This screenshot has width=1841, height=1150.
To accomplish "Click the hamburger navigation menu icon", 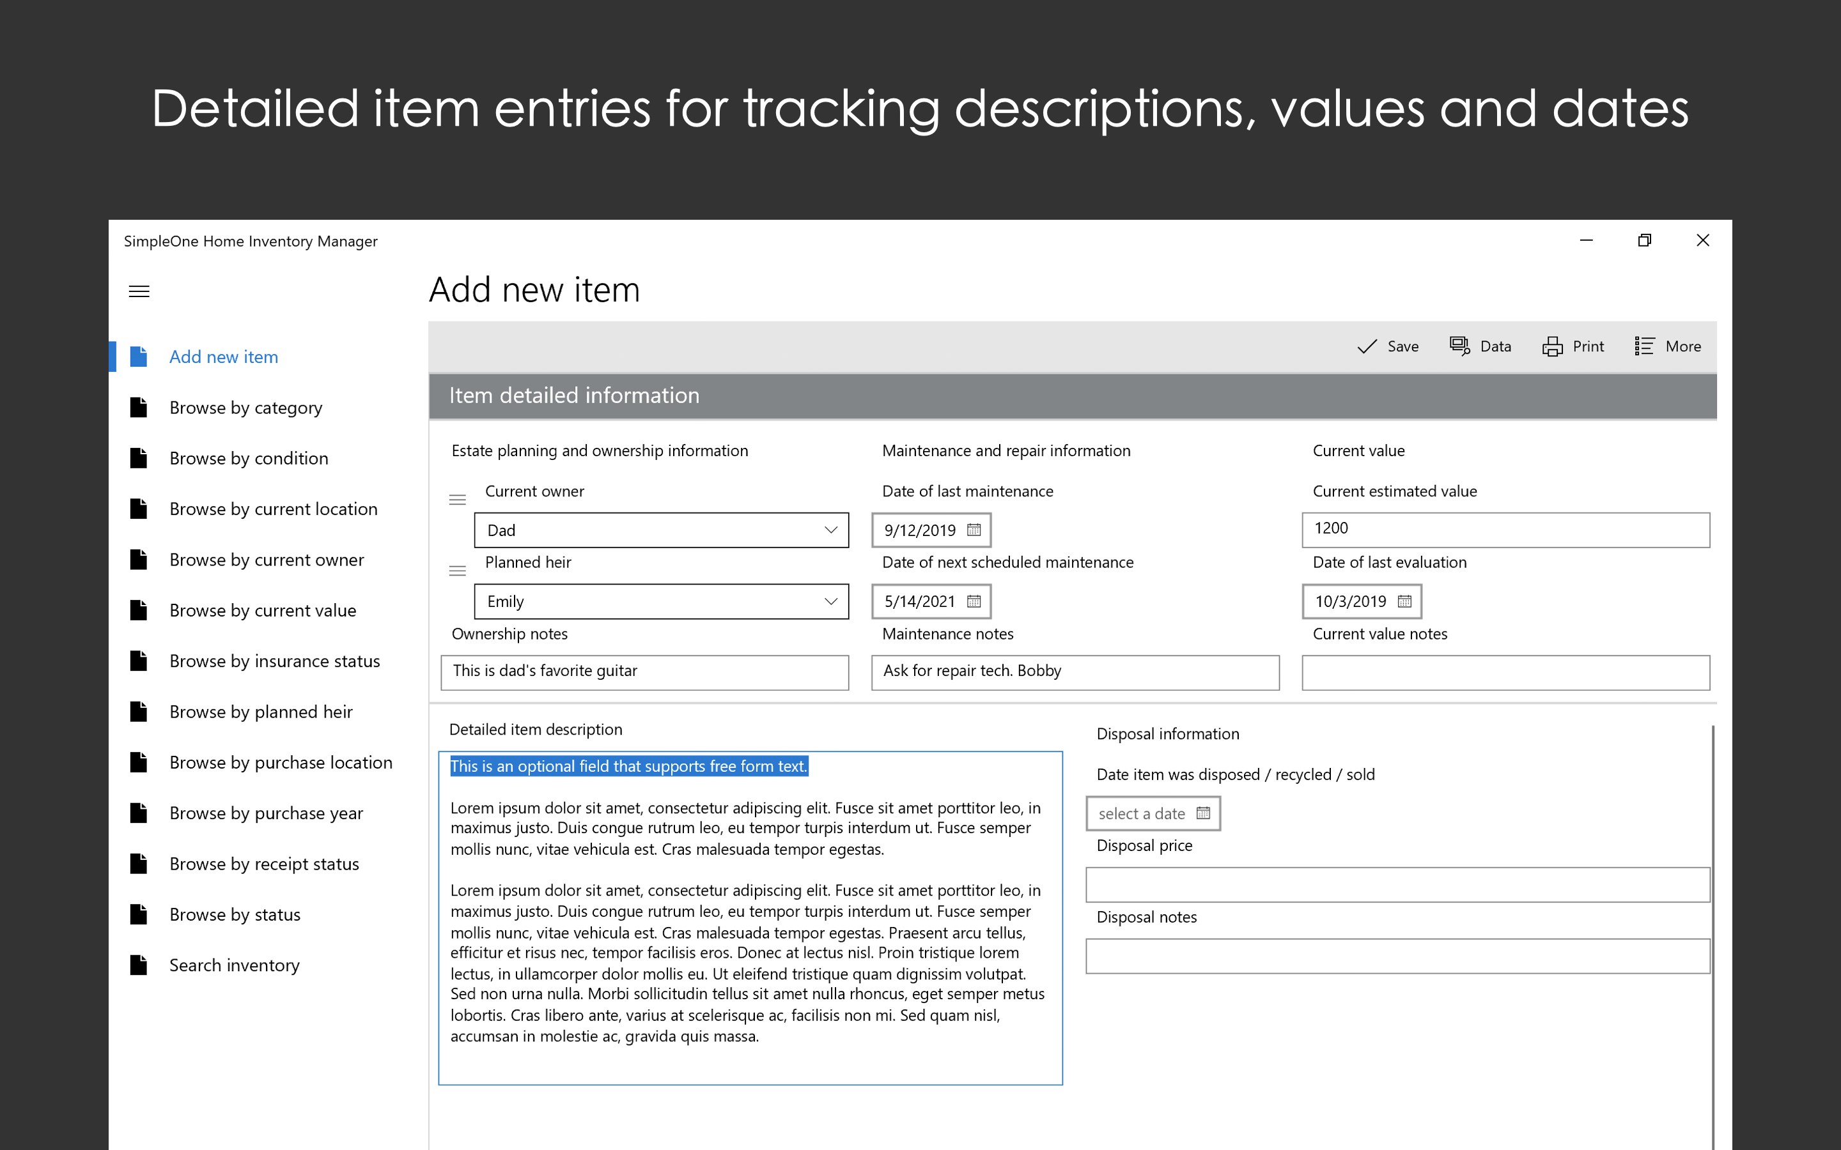I will [139, 291].
